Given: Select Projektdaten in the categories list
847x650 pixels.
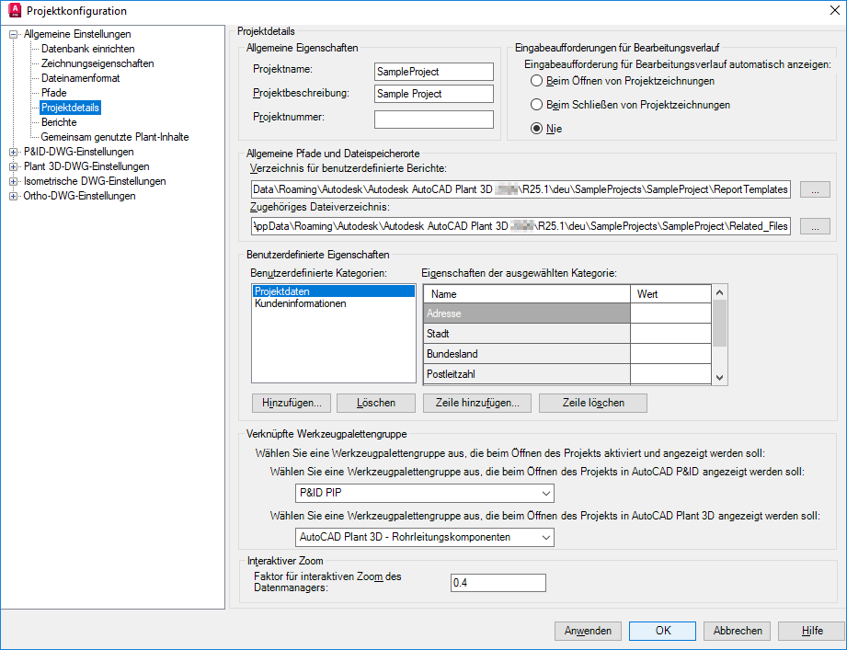Looking at the screenshot, I should pyautogui.click(x=333, y=291).
